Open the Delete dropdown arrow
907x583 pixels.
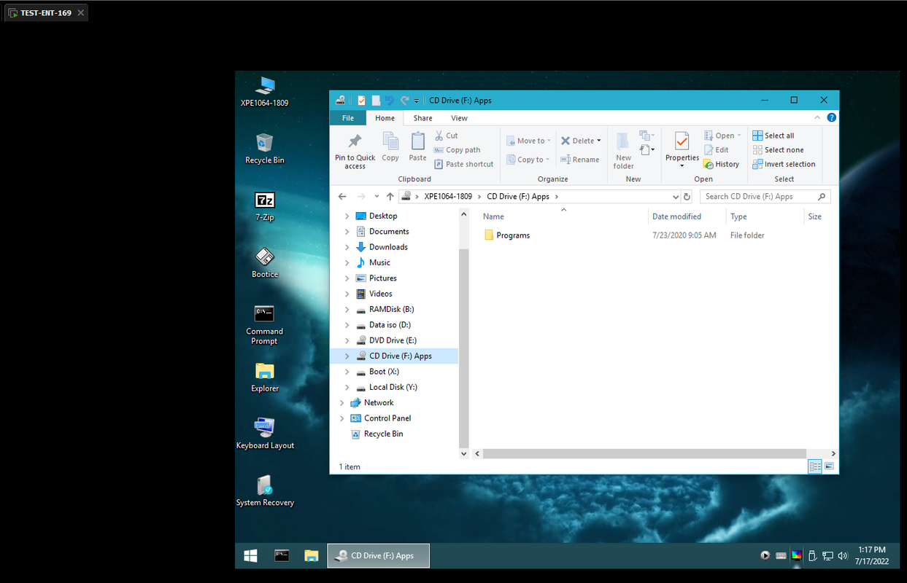(x=599, y=141)
